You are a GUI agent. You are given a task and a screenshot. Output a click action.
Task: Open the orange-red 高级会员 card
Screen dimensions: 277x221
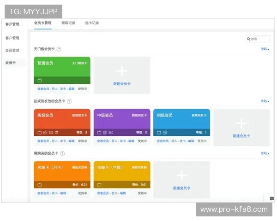[x=62, y=122]
